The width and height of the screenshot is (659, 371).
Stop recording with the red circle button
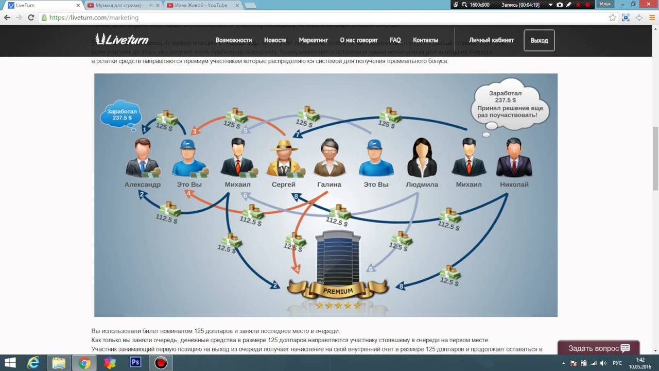587,4
